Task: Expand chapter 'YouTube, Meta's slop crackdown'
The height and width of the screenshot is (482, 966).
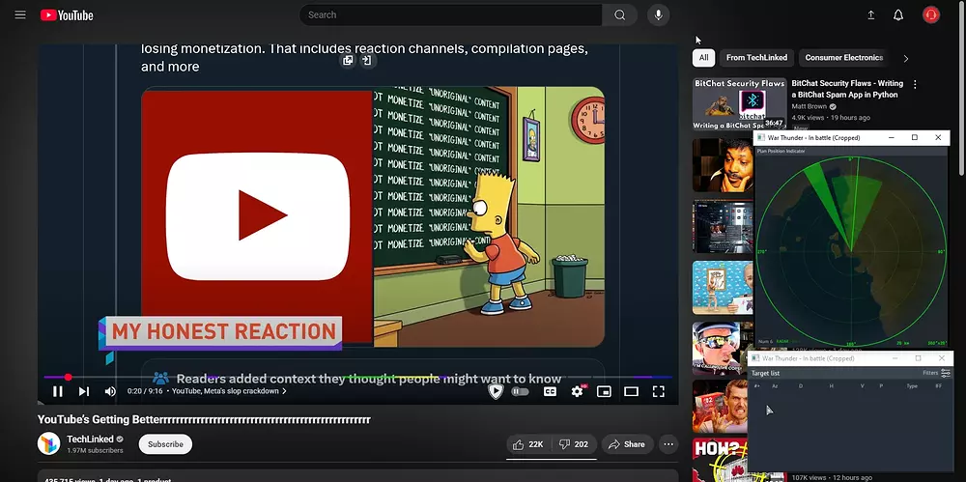Action: (x=229, y=391)
